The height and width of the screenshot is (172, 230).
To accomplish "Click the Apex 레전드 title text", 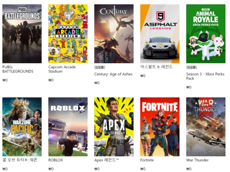I will click(107, 160).
